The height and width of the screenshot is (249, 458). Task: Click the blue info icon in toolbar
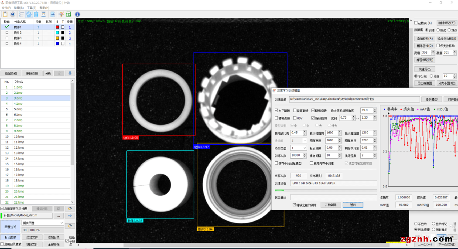pos(77,14)
